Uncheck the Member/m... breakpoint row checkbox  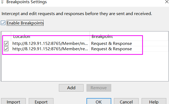6,44
